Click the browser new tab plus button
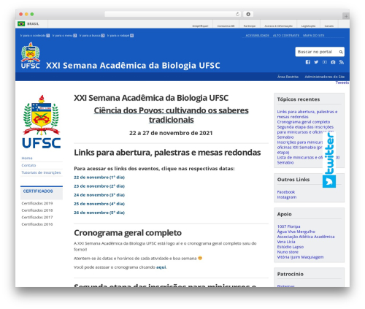This screenshot has width=365, height=309. pos(346,16)
